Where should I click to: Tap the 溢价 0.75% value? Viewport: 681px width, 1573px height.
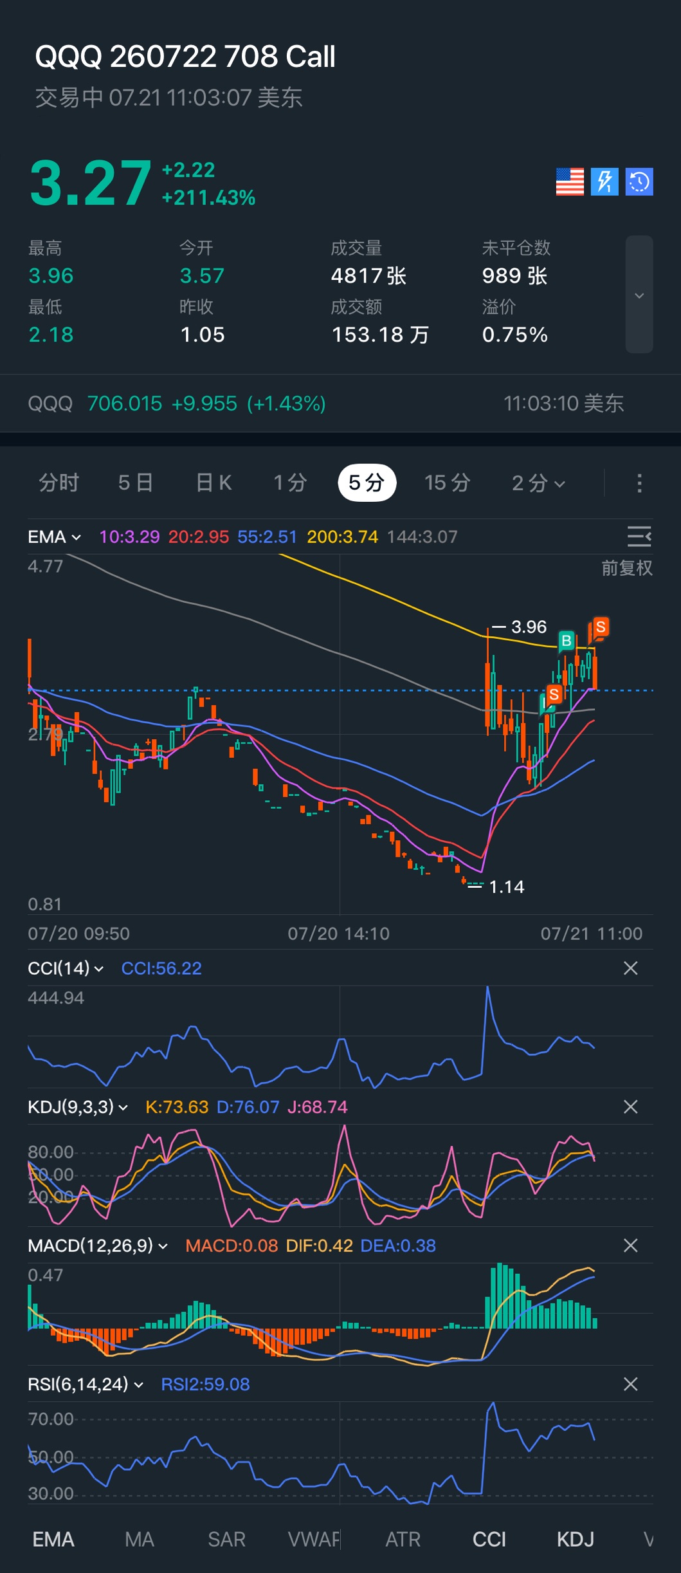pyautogui.click(x=515, y=335)
